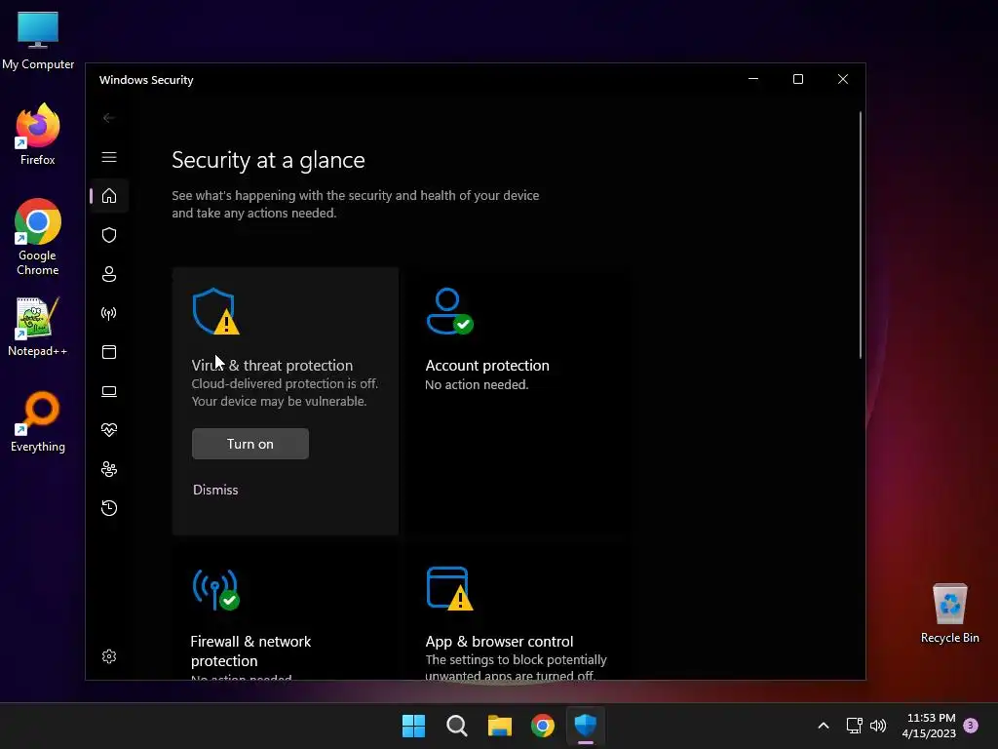This screenshot has height=749, width=998.
Task: Open Virus & threat protection shield in sidebar
Action: (x=109, y=235)
